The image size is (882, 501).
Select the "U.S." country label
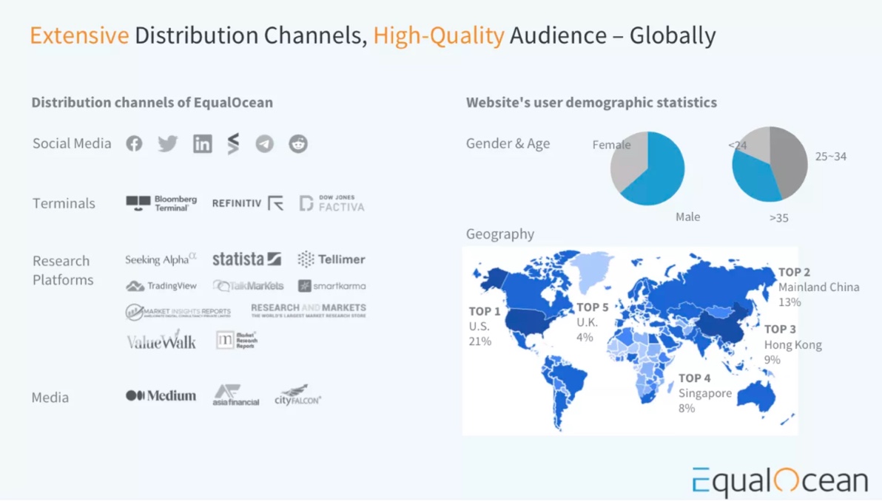click(479, 327)
